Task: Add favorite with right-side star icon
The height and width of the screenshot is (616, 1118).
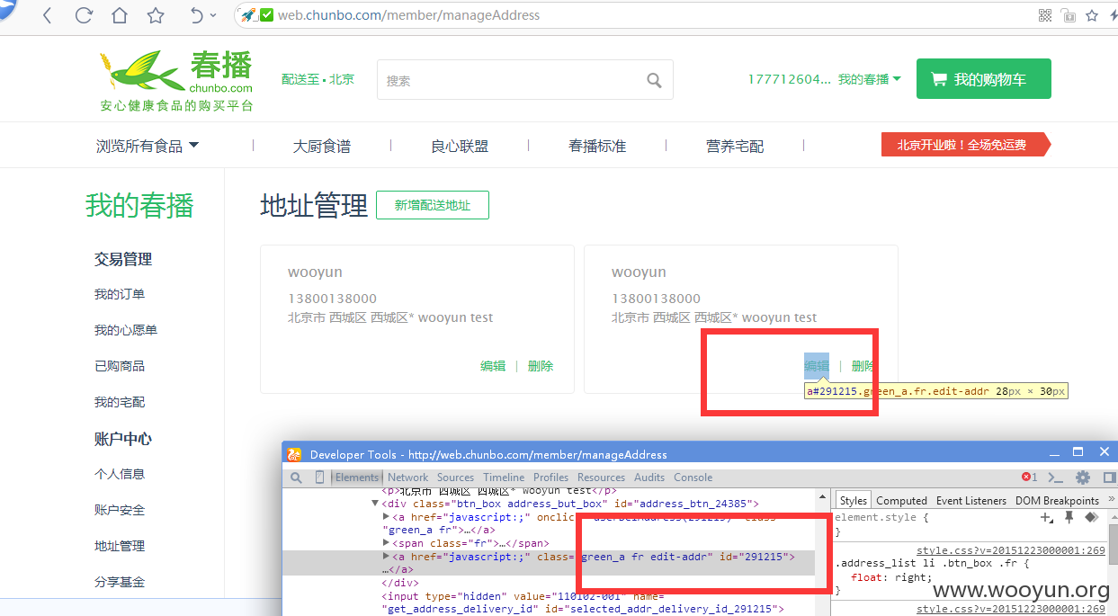Action: 1092,15
